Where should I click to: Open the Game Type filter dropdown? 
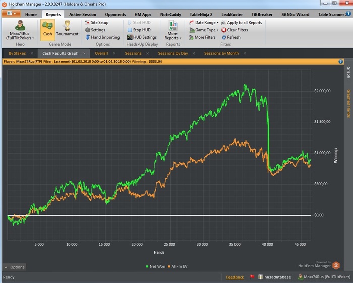point(204,30)
